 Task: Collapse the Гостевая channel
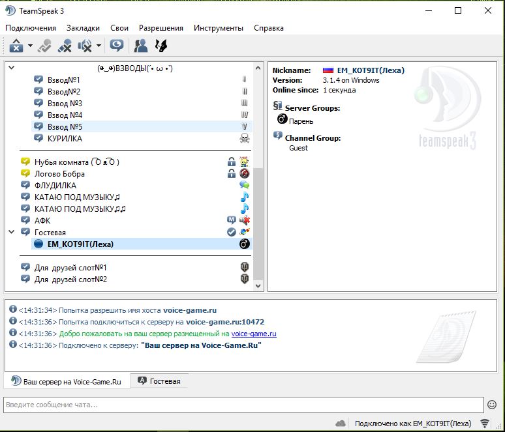pyautogui.click(x=11, y=232)
